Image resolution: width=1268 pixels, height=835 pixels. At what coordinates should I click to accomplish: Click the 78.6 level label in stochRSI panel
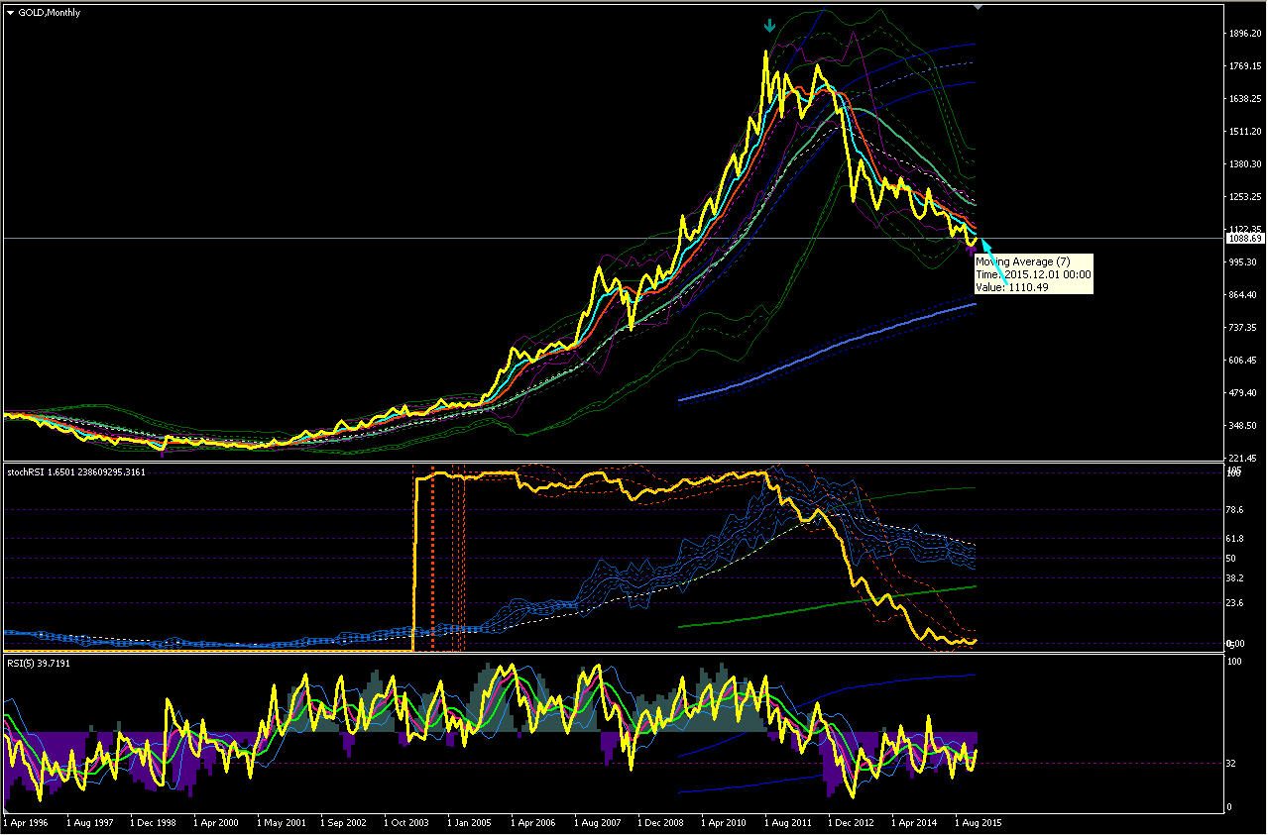point(1235,510)
